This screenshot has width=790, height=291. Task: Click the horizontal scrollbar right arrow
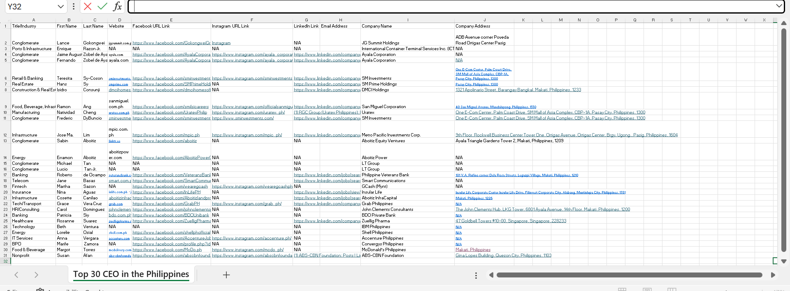click(x=773, y=275)
